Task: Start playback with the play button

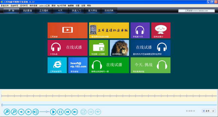Action: click(53, 112)
